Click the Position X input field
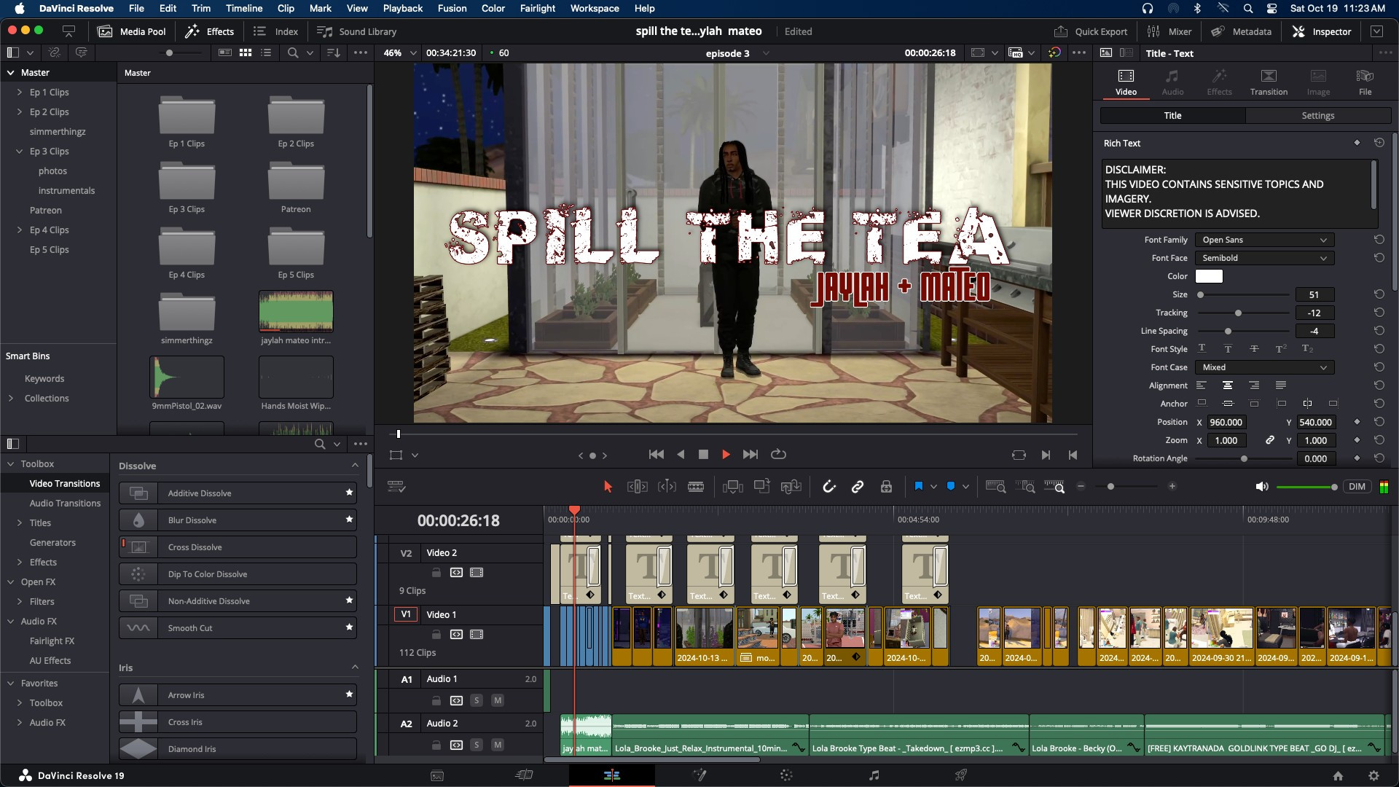This screenshot has width=1399, height=787. point(1226,422)
